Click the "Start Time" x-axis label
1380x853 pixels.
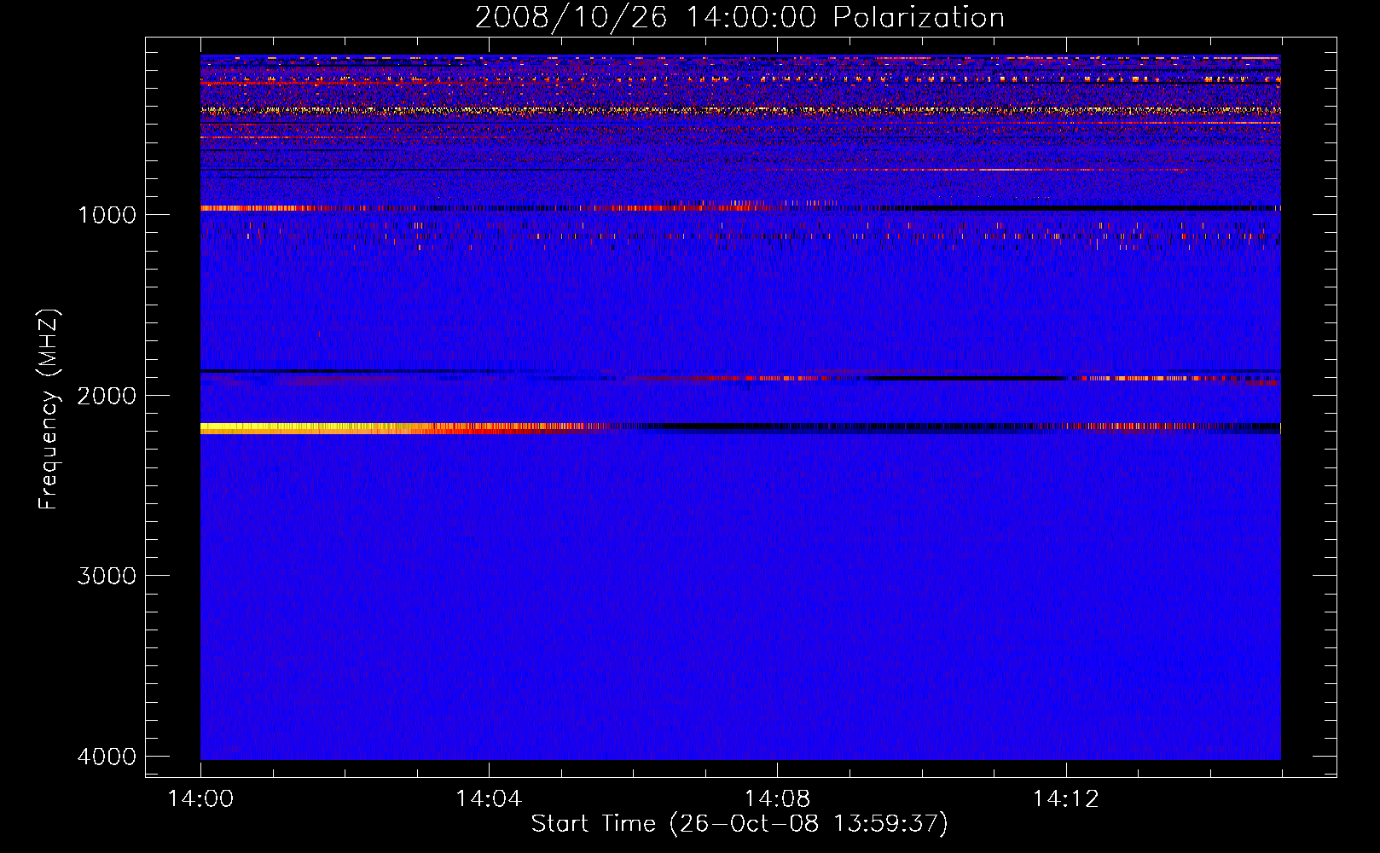click(x=739, y=823)
